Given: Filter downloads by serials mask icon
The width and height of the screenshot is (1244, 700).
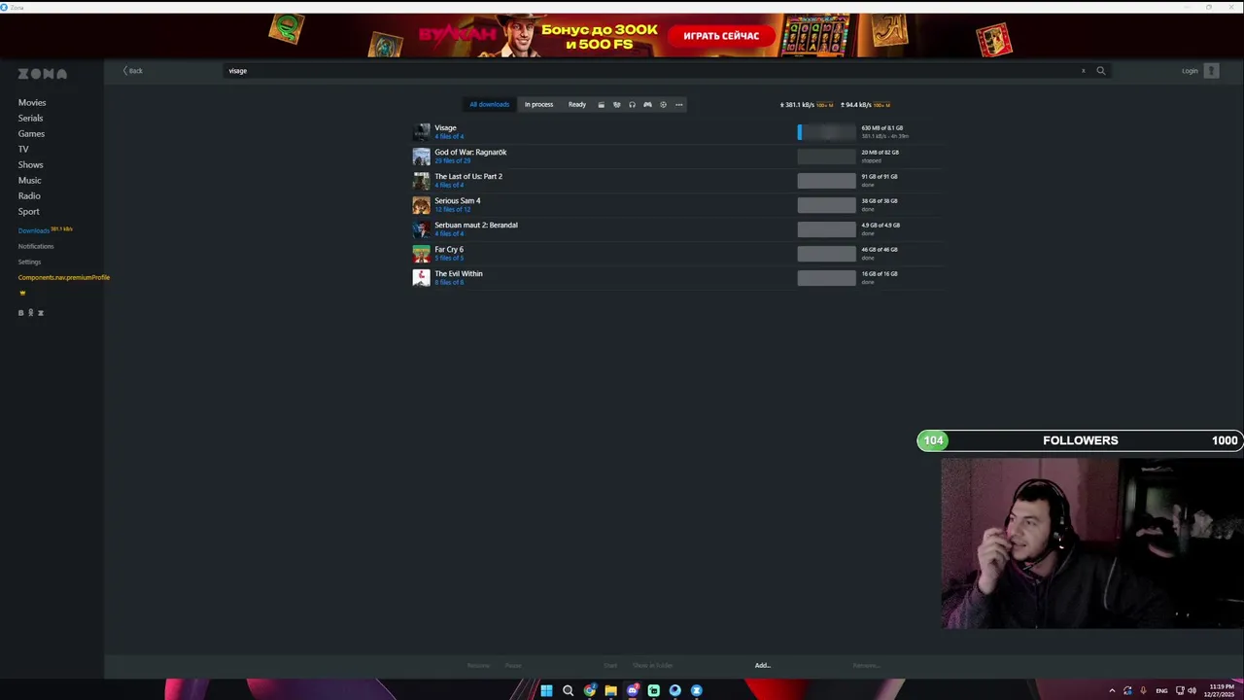Looking at the screenshot, I should [616, 104].
